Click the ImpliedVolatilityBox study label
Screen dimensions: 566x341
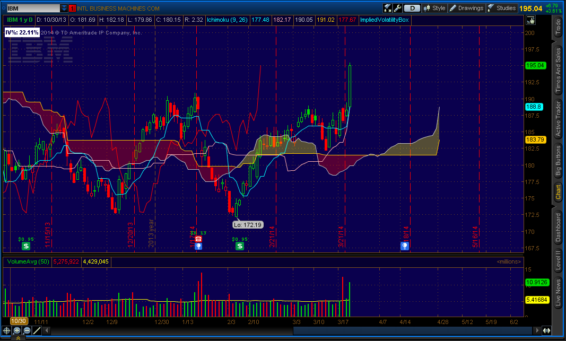pos(385,20)
